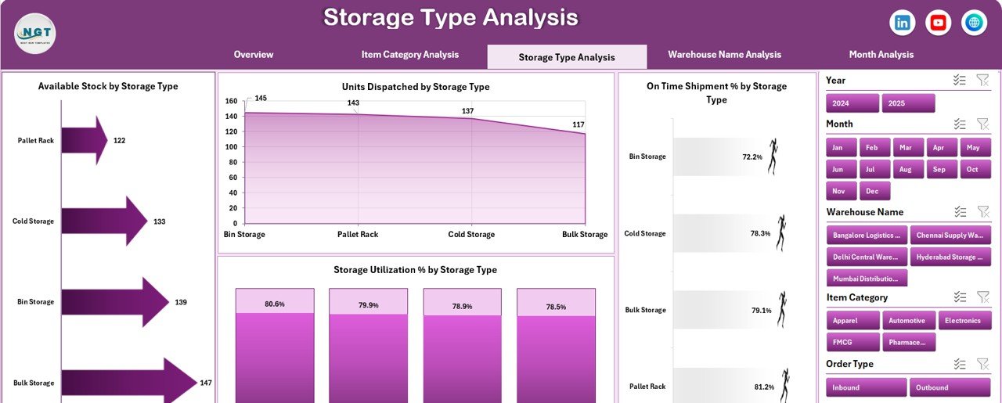1002x403 pixels.
Task: Open the YouTube icon link
Action: [938, 23]
